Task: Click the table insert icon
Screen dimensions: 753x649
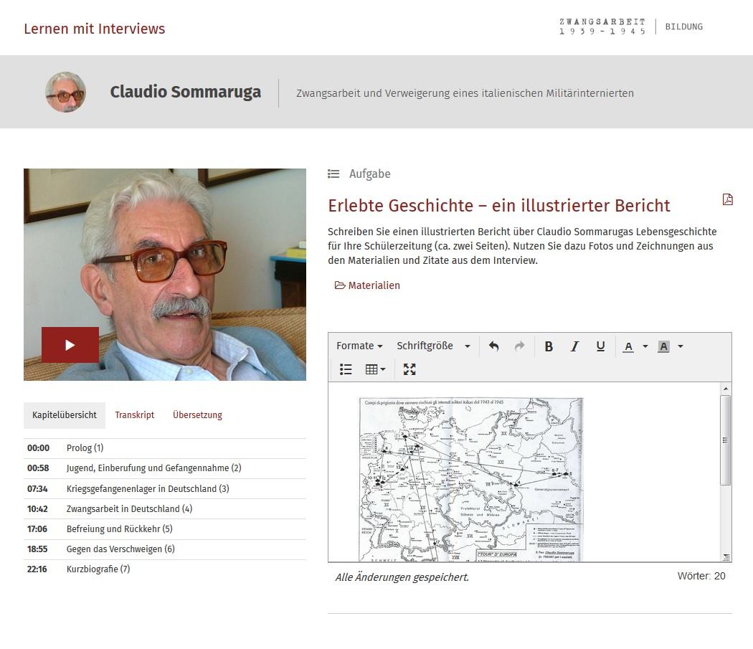Action: point(371,369)
